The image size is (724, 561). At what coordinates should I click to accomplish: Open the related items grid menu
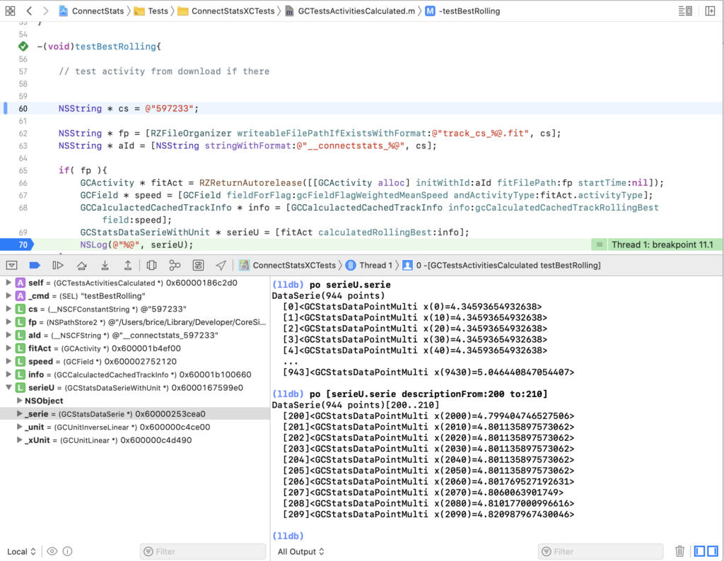click(x=11, y=11)
